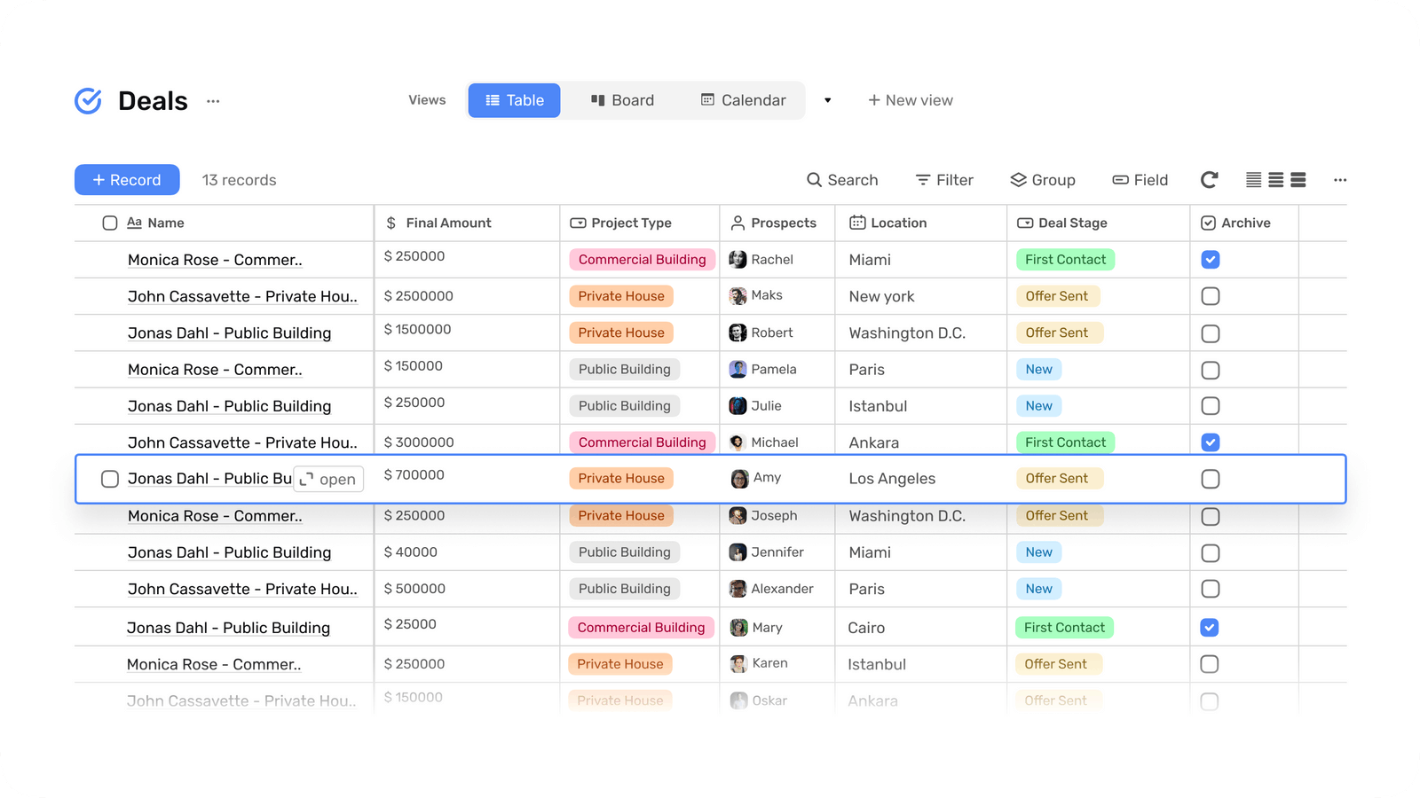
Task: Select the header checkbox to select all rows
Action: tap(109, 223)
